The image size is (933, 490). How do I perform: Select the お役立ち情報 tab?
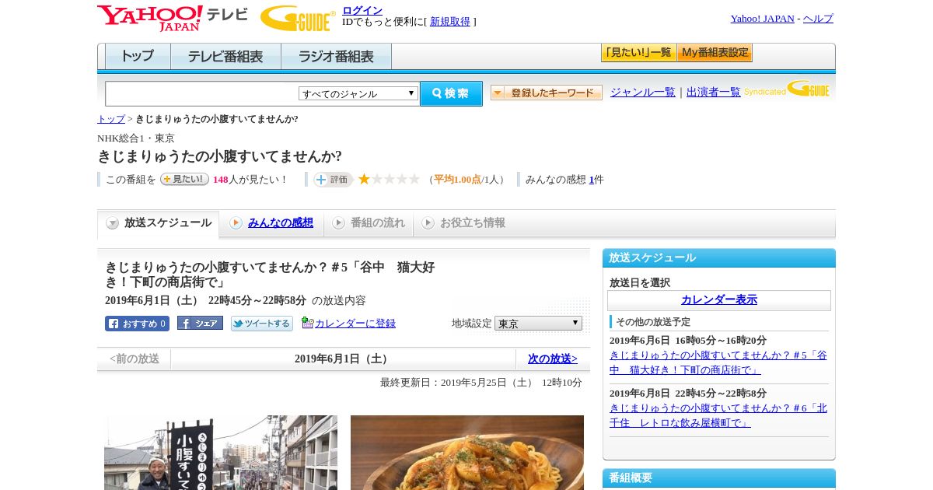464,223
